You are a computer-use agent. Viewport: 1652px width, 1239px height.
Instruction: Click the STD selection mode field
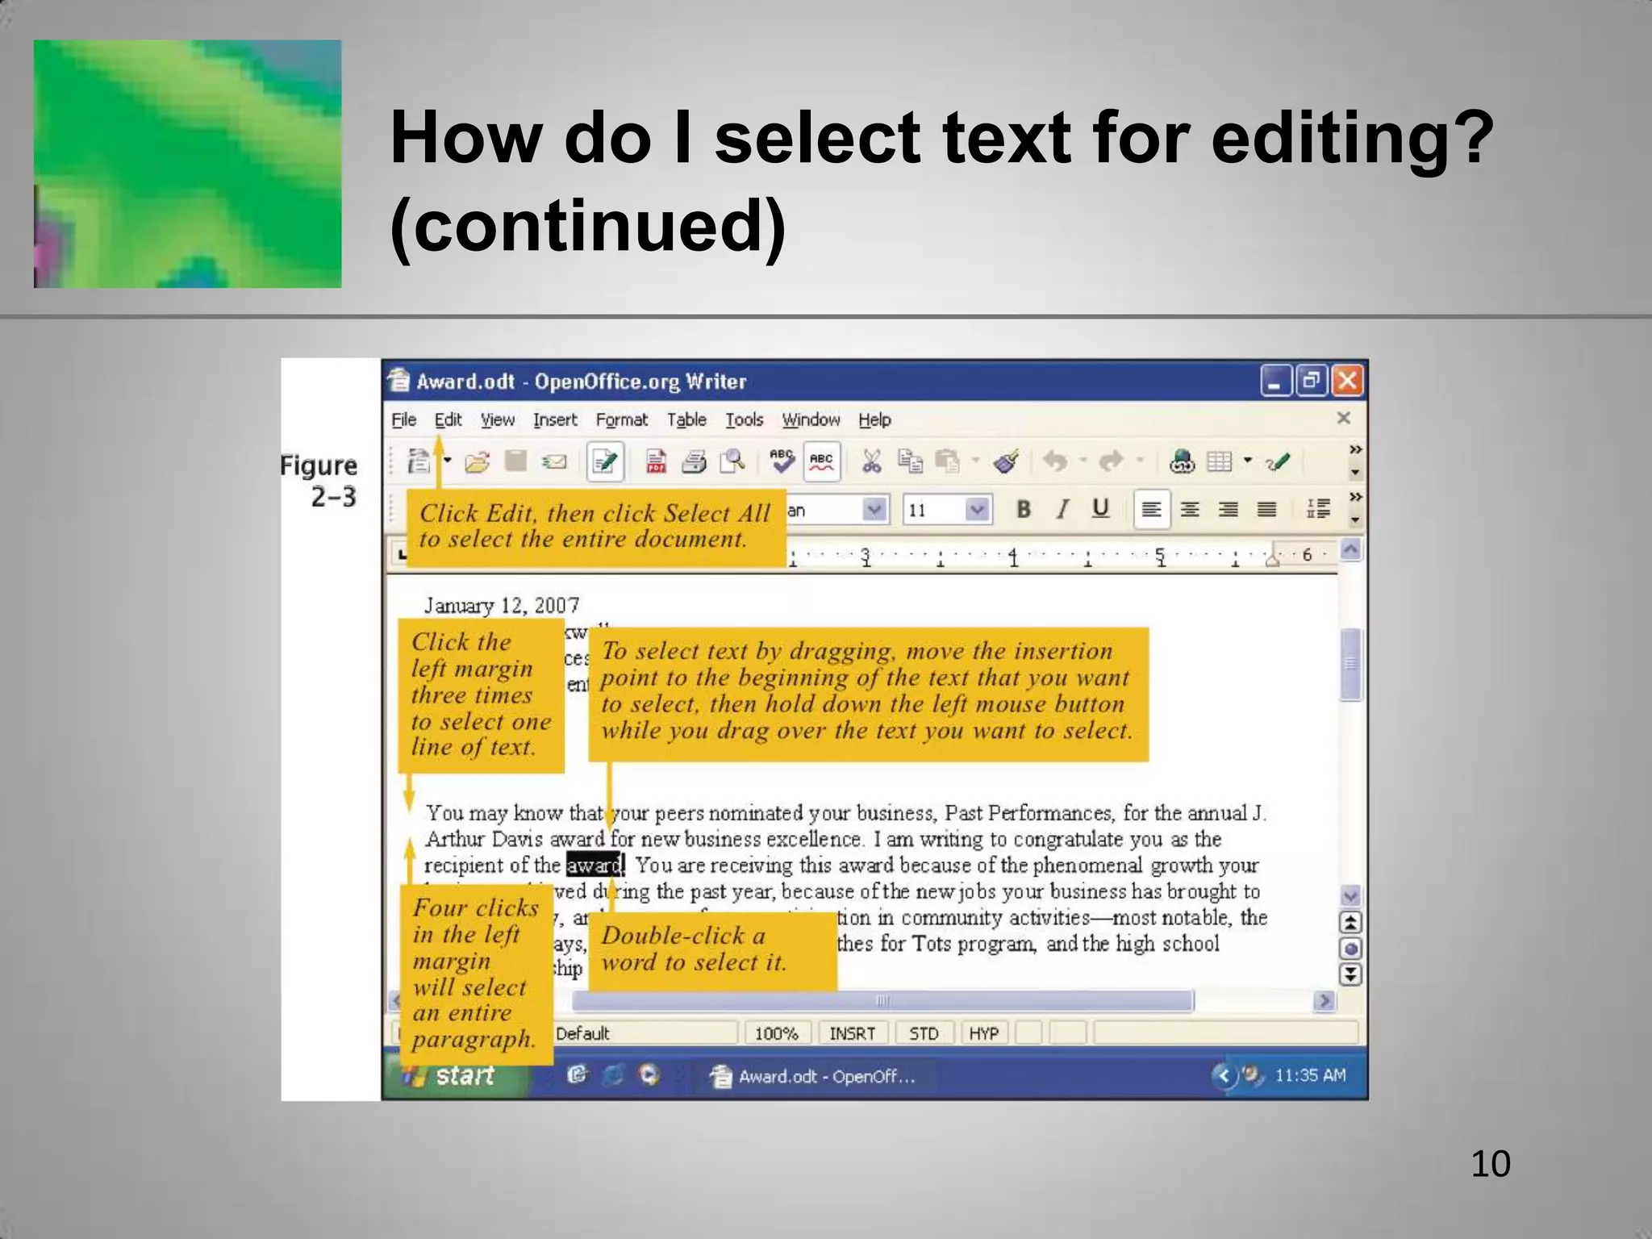[924, 1033]
